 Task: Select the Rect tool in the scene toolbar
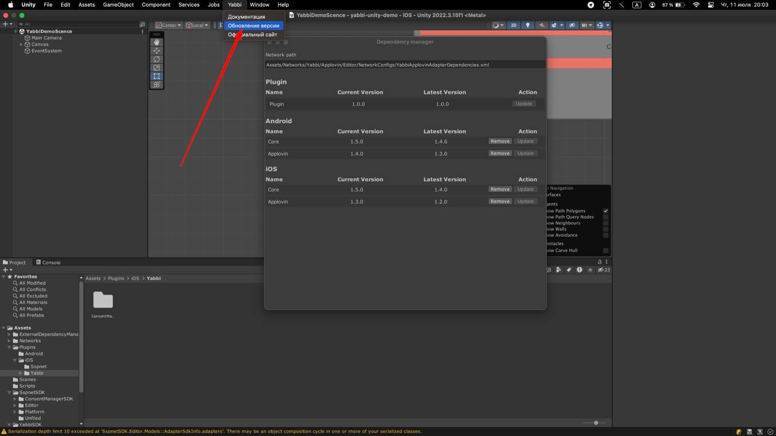[x=156, y=76]
